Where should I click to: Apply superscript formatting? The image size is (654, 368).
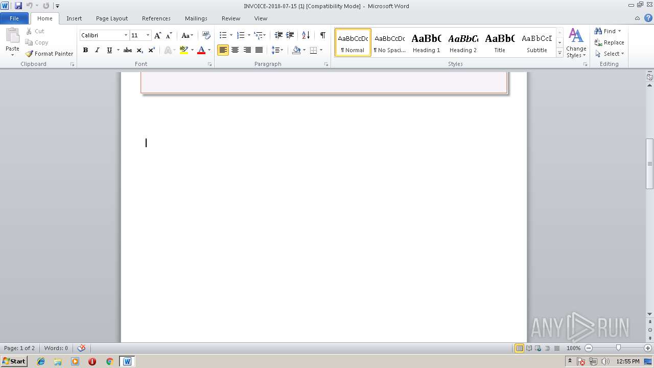pos(152,50)
